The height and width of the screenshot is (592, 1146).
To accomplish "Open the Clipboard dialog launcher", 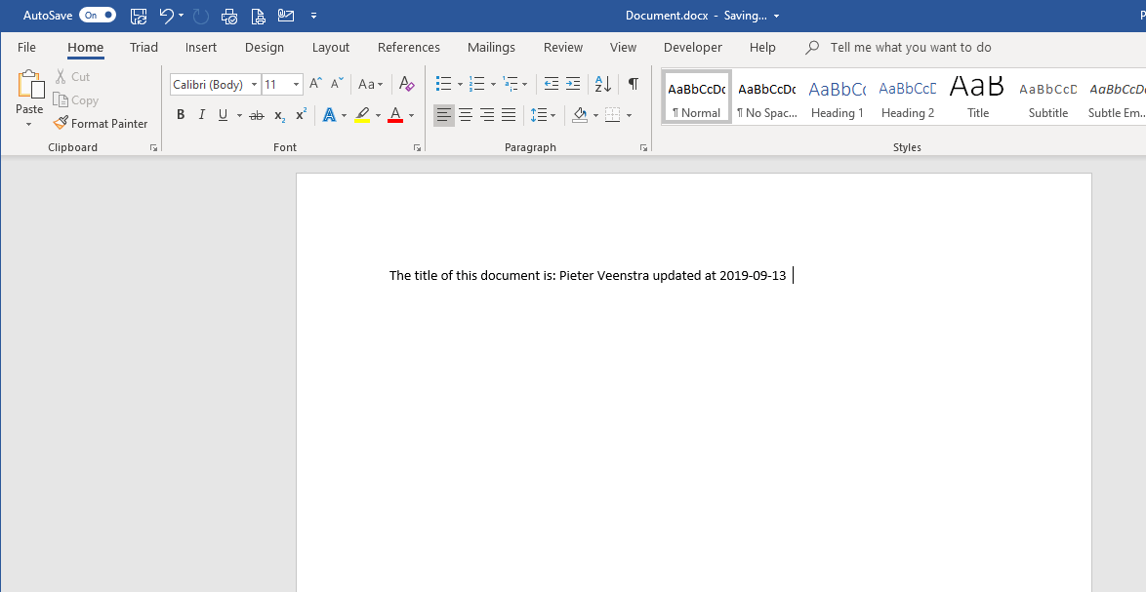I will click(x=153, y=147).
